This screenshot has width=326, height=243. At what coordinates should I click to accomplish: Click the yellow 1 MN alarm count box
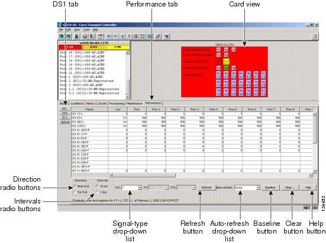(x=118, y=47)
